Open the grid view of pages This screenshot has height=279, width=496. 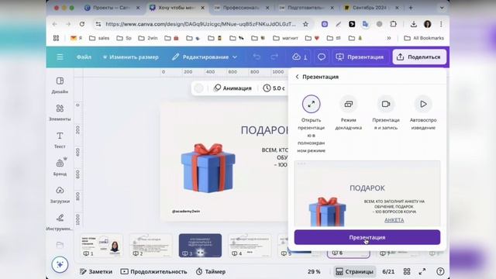(407, 272)
